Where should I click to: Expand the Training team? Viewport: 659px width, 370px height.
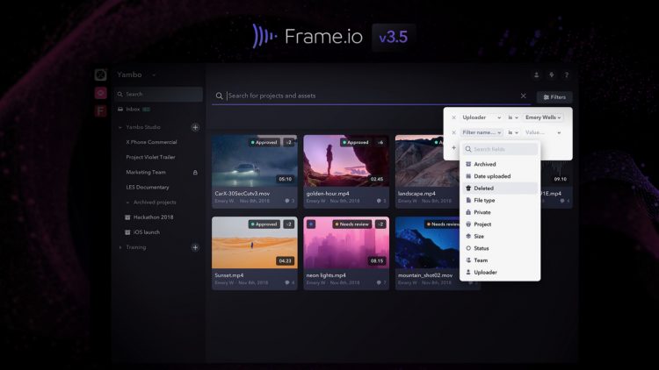click(120, 247)
